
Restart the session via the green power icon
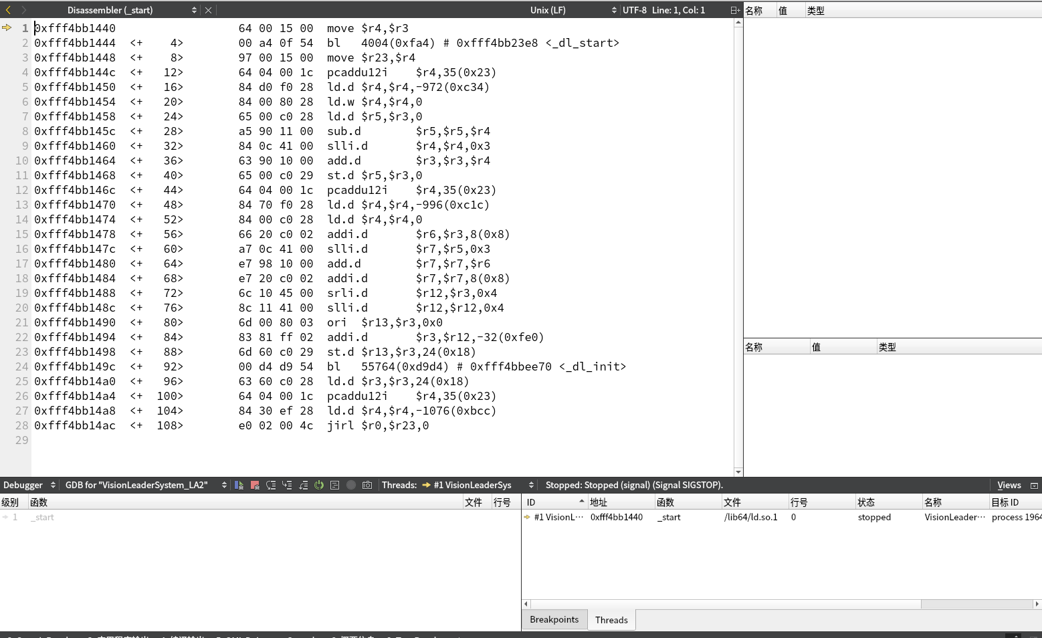tap(319, 485)
